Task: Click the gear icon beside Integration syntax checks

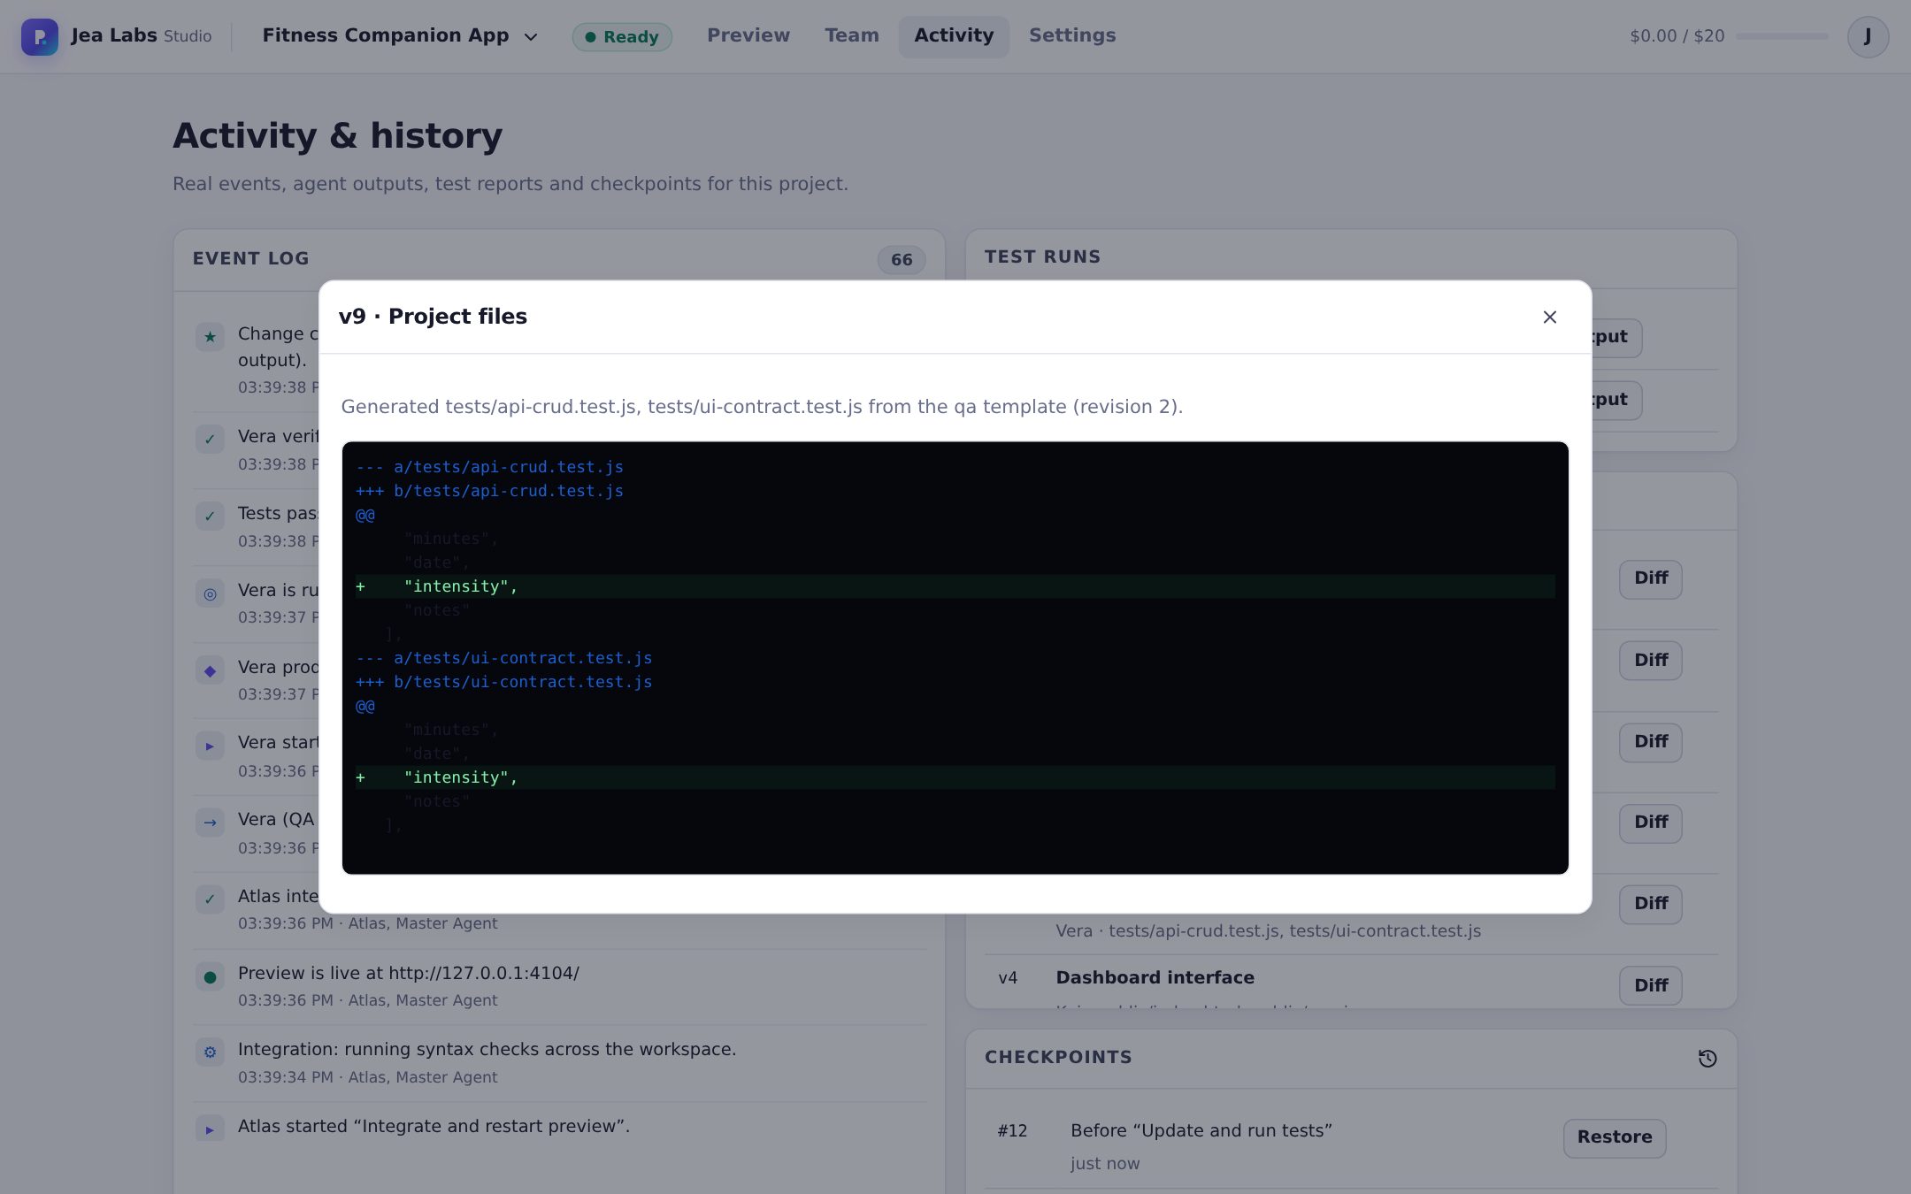Action: coord(210,1052)
